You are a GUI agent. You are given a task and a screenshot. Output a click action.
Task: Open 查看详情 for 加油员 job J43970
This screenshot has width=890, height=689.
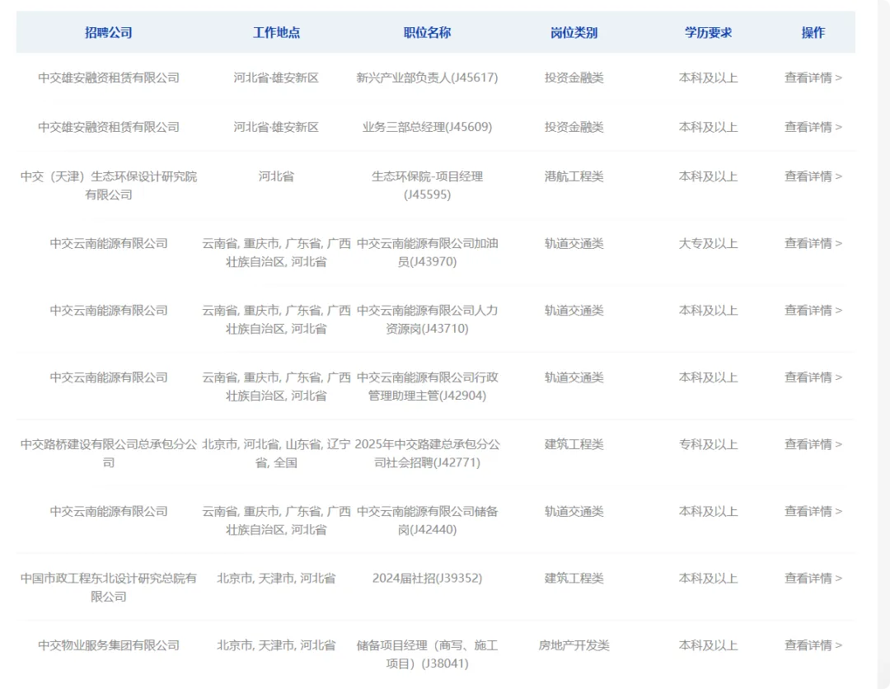point(813,243)
